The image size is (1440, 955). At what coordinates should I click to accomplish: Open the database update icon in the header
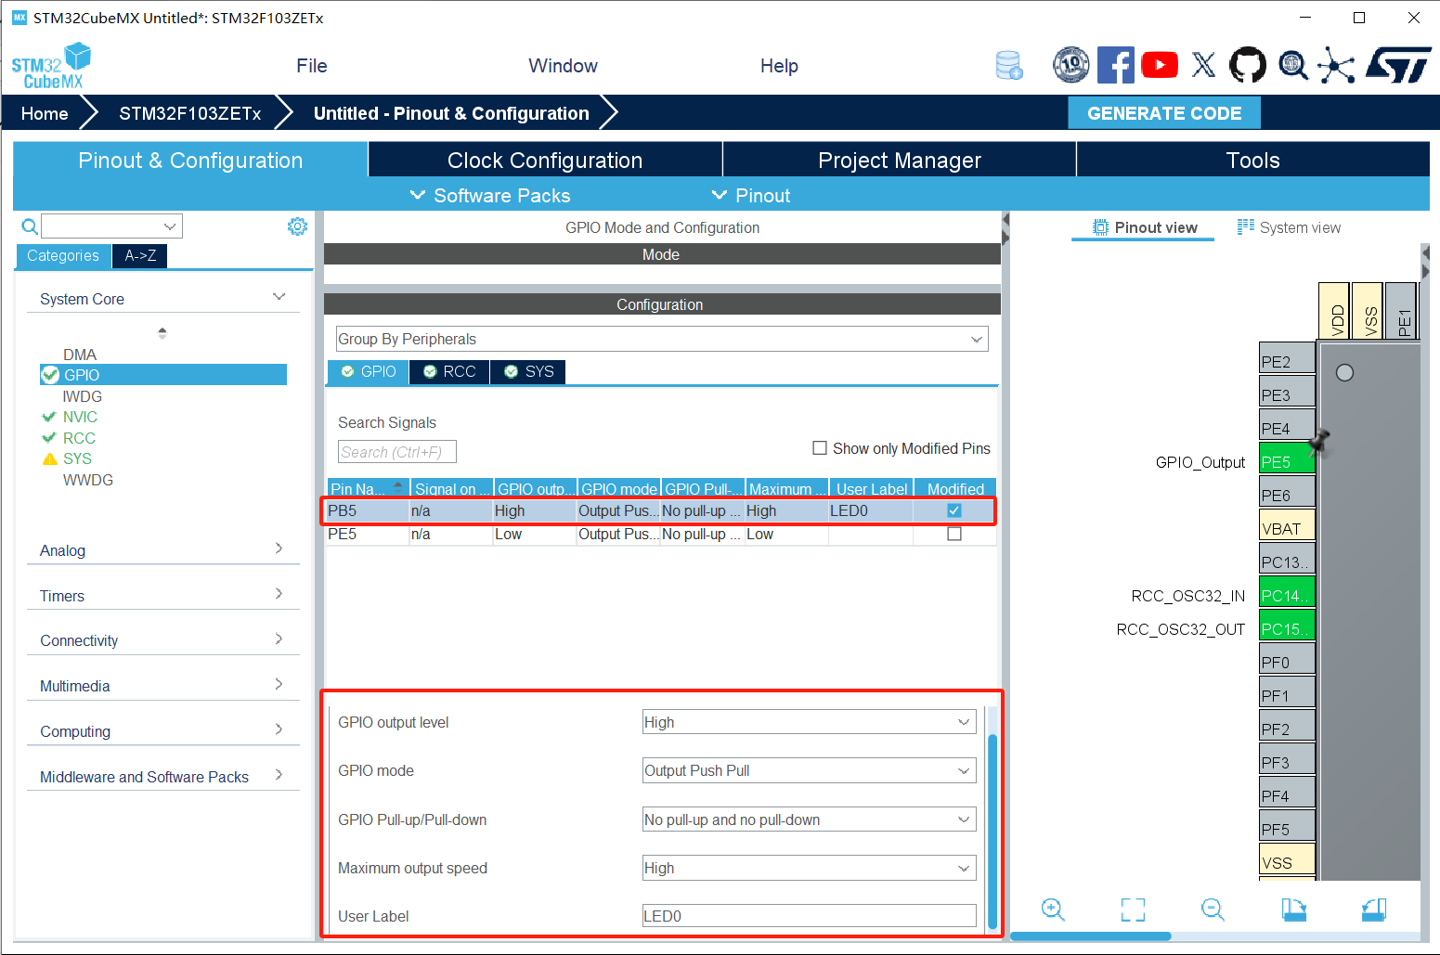click(1008, 65)
